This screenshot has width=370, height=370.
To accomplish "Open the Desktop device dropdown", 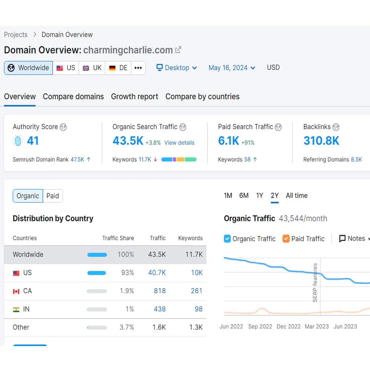I will [177, 68].
